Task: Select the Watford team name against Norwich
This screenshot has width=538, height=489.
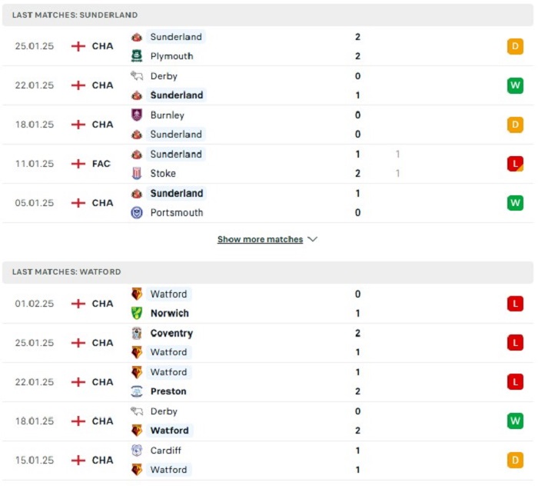Action: (x=169, y=294)
